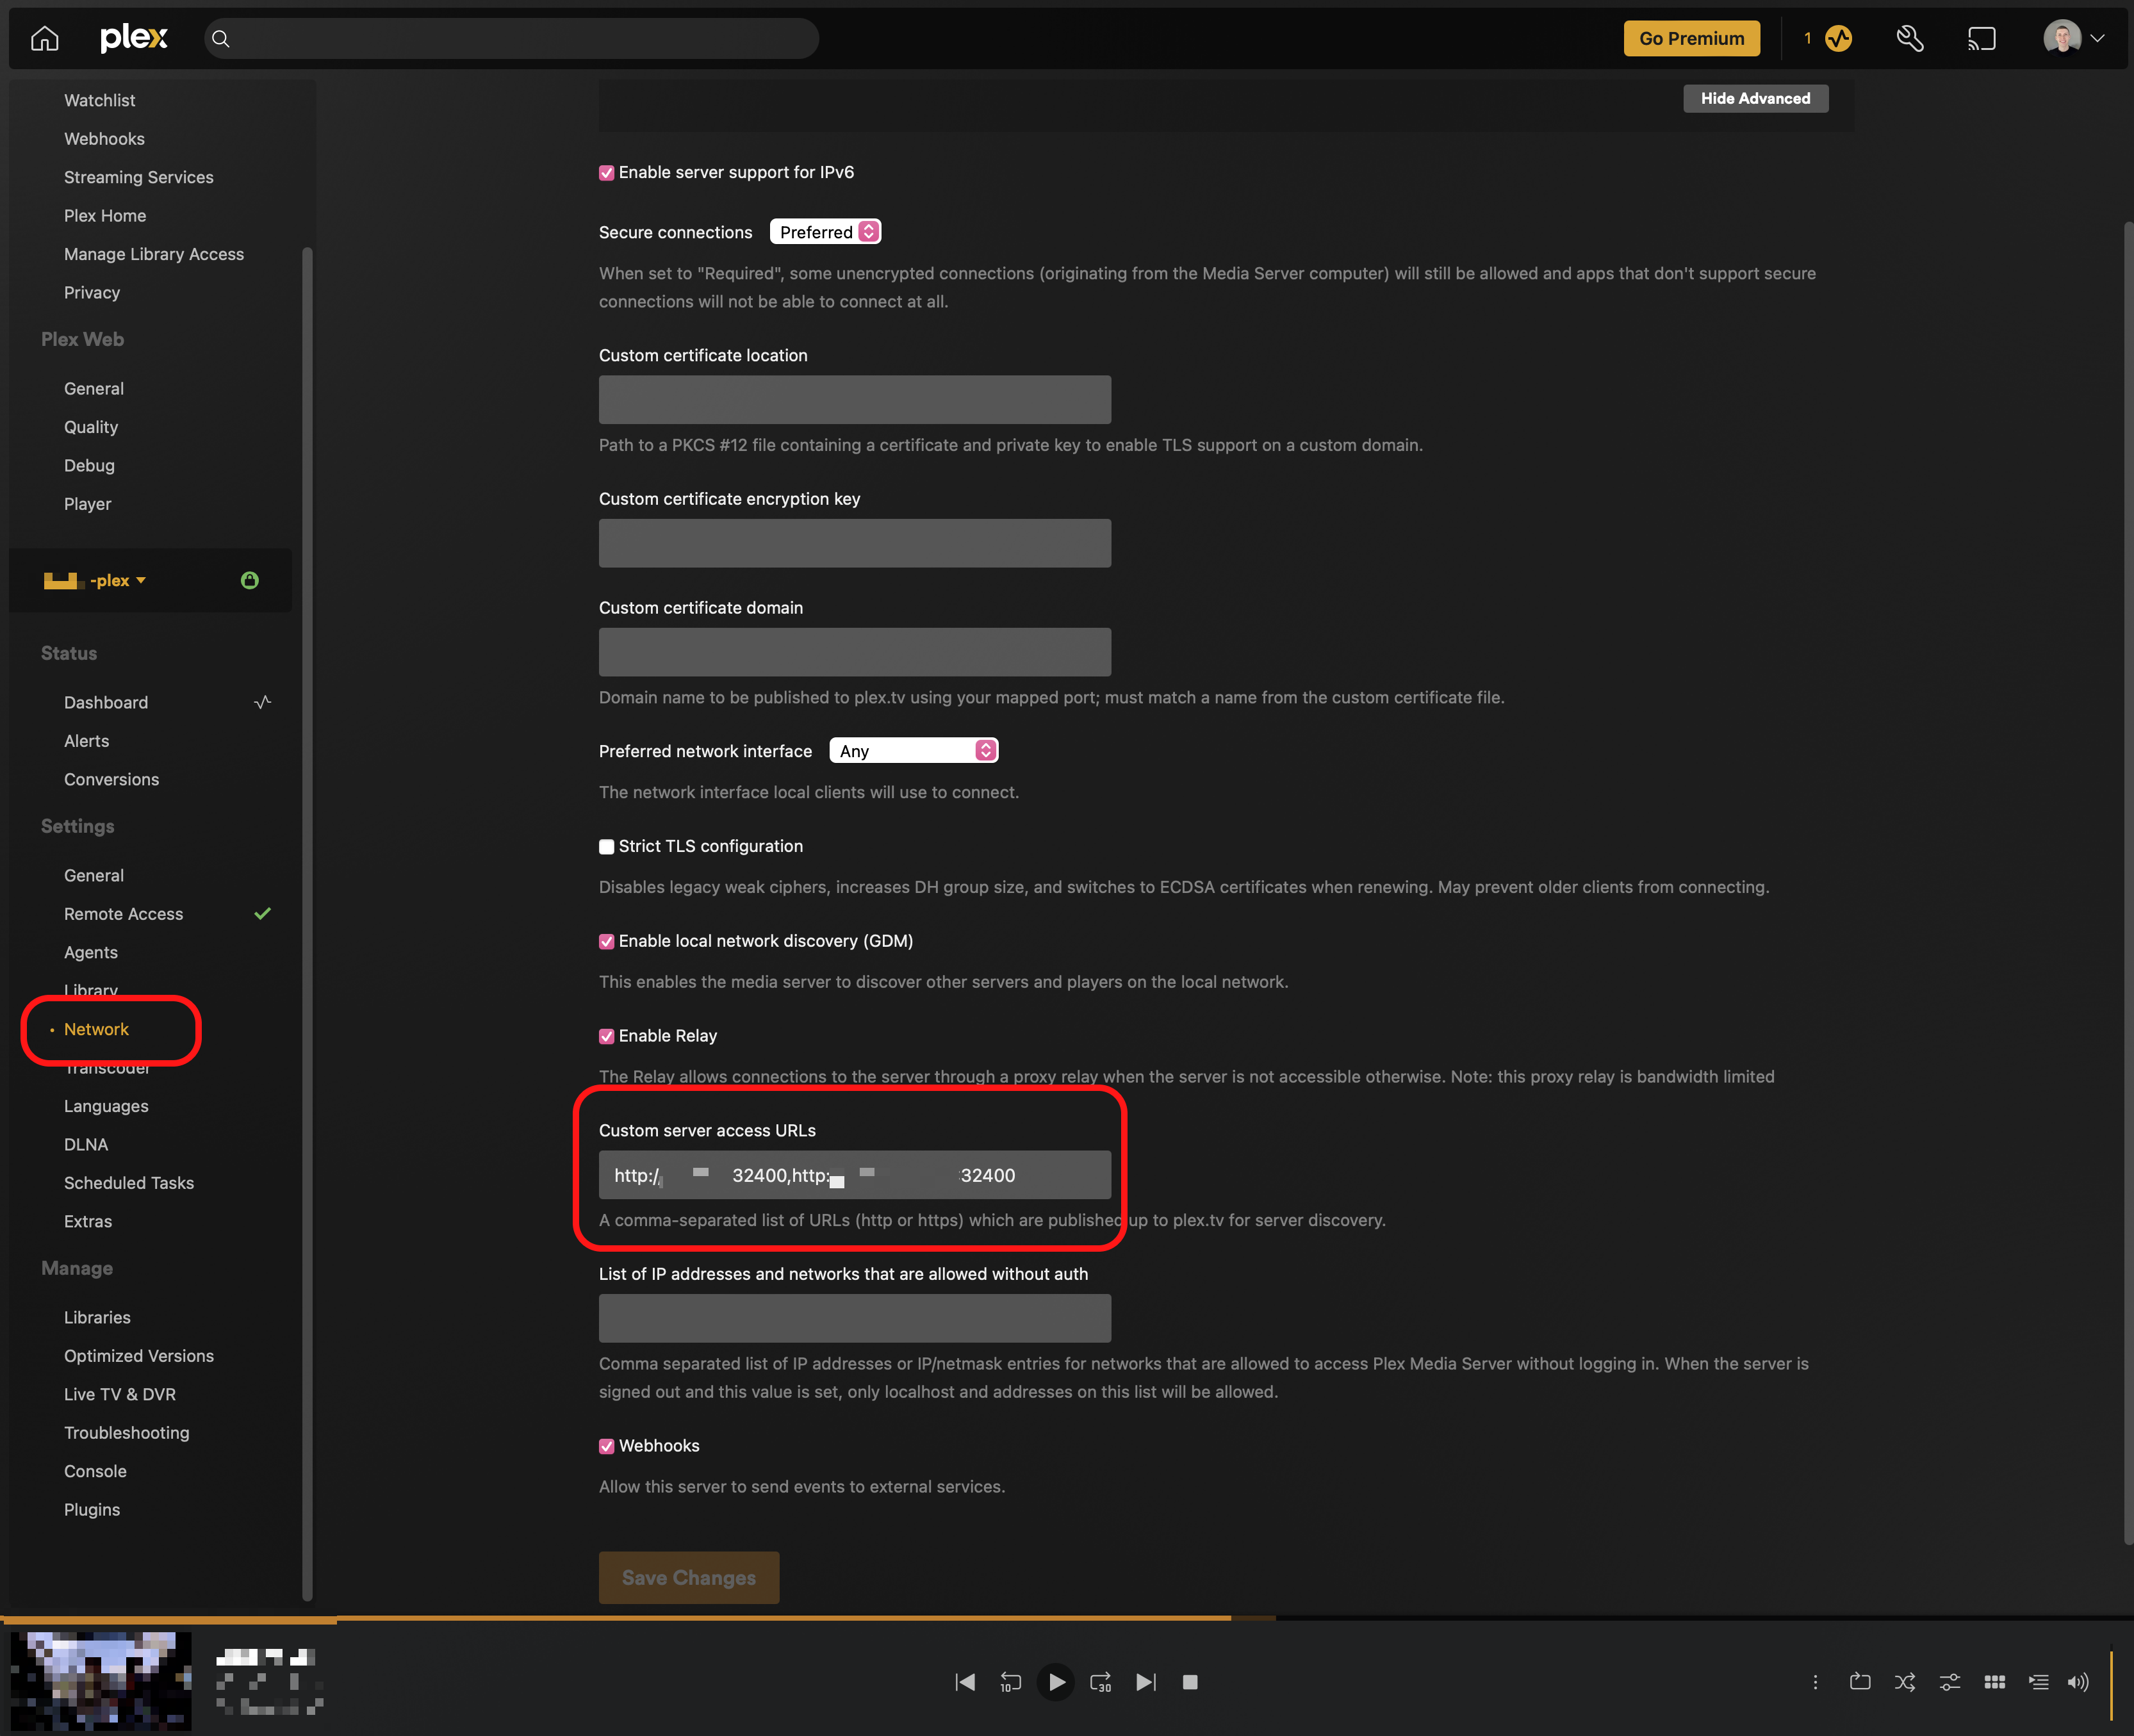This screenshot has height=1736, width=2134.
Task: Open the Scheduled Tasks settings page
Action: pyautogui.click(x=129, y=1183)
